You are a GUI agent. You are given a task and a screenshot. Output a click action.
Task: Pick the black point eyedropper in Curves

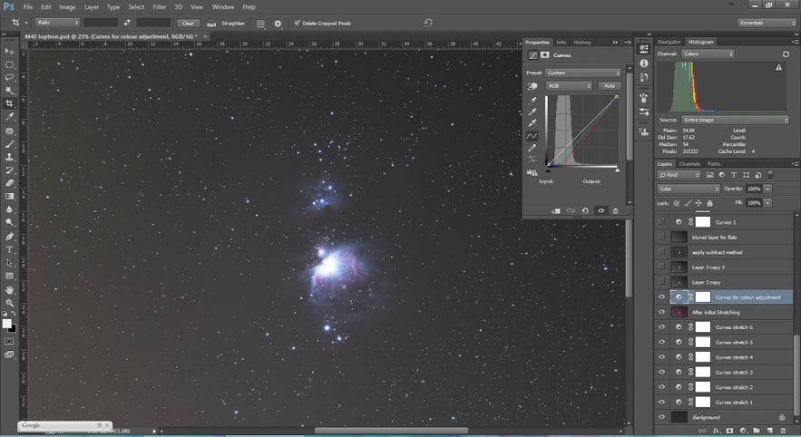pyautogui.click(x=532, y=100)
